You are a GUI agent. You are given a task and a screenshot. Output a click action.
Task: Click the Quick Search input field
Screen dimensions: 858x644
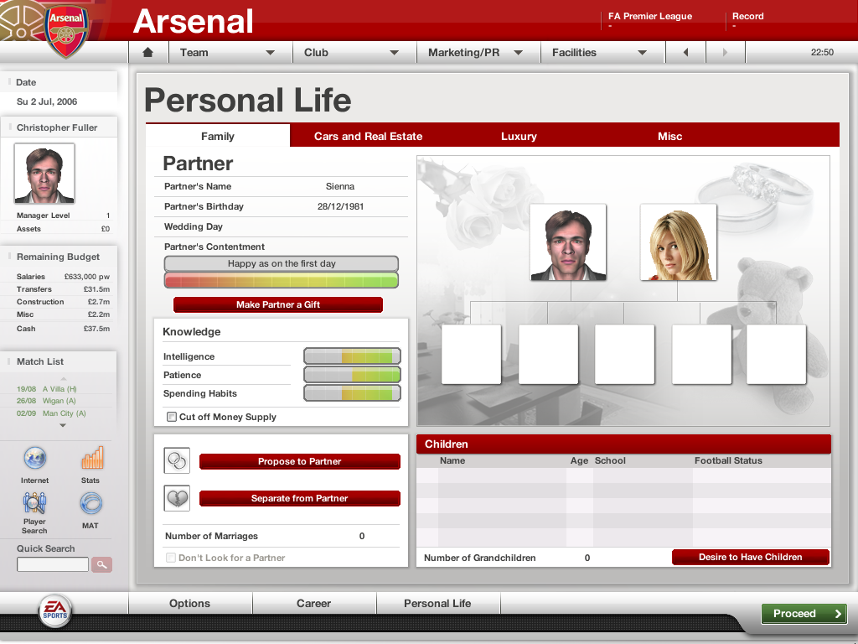coord(53,565)
